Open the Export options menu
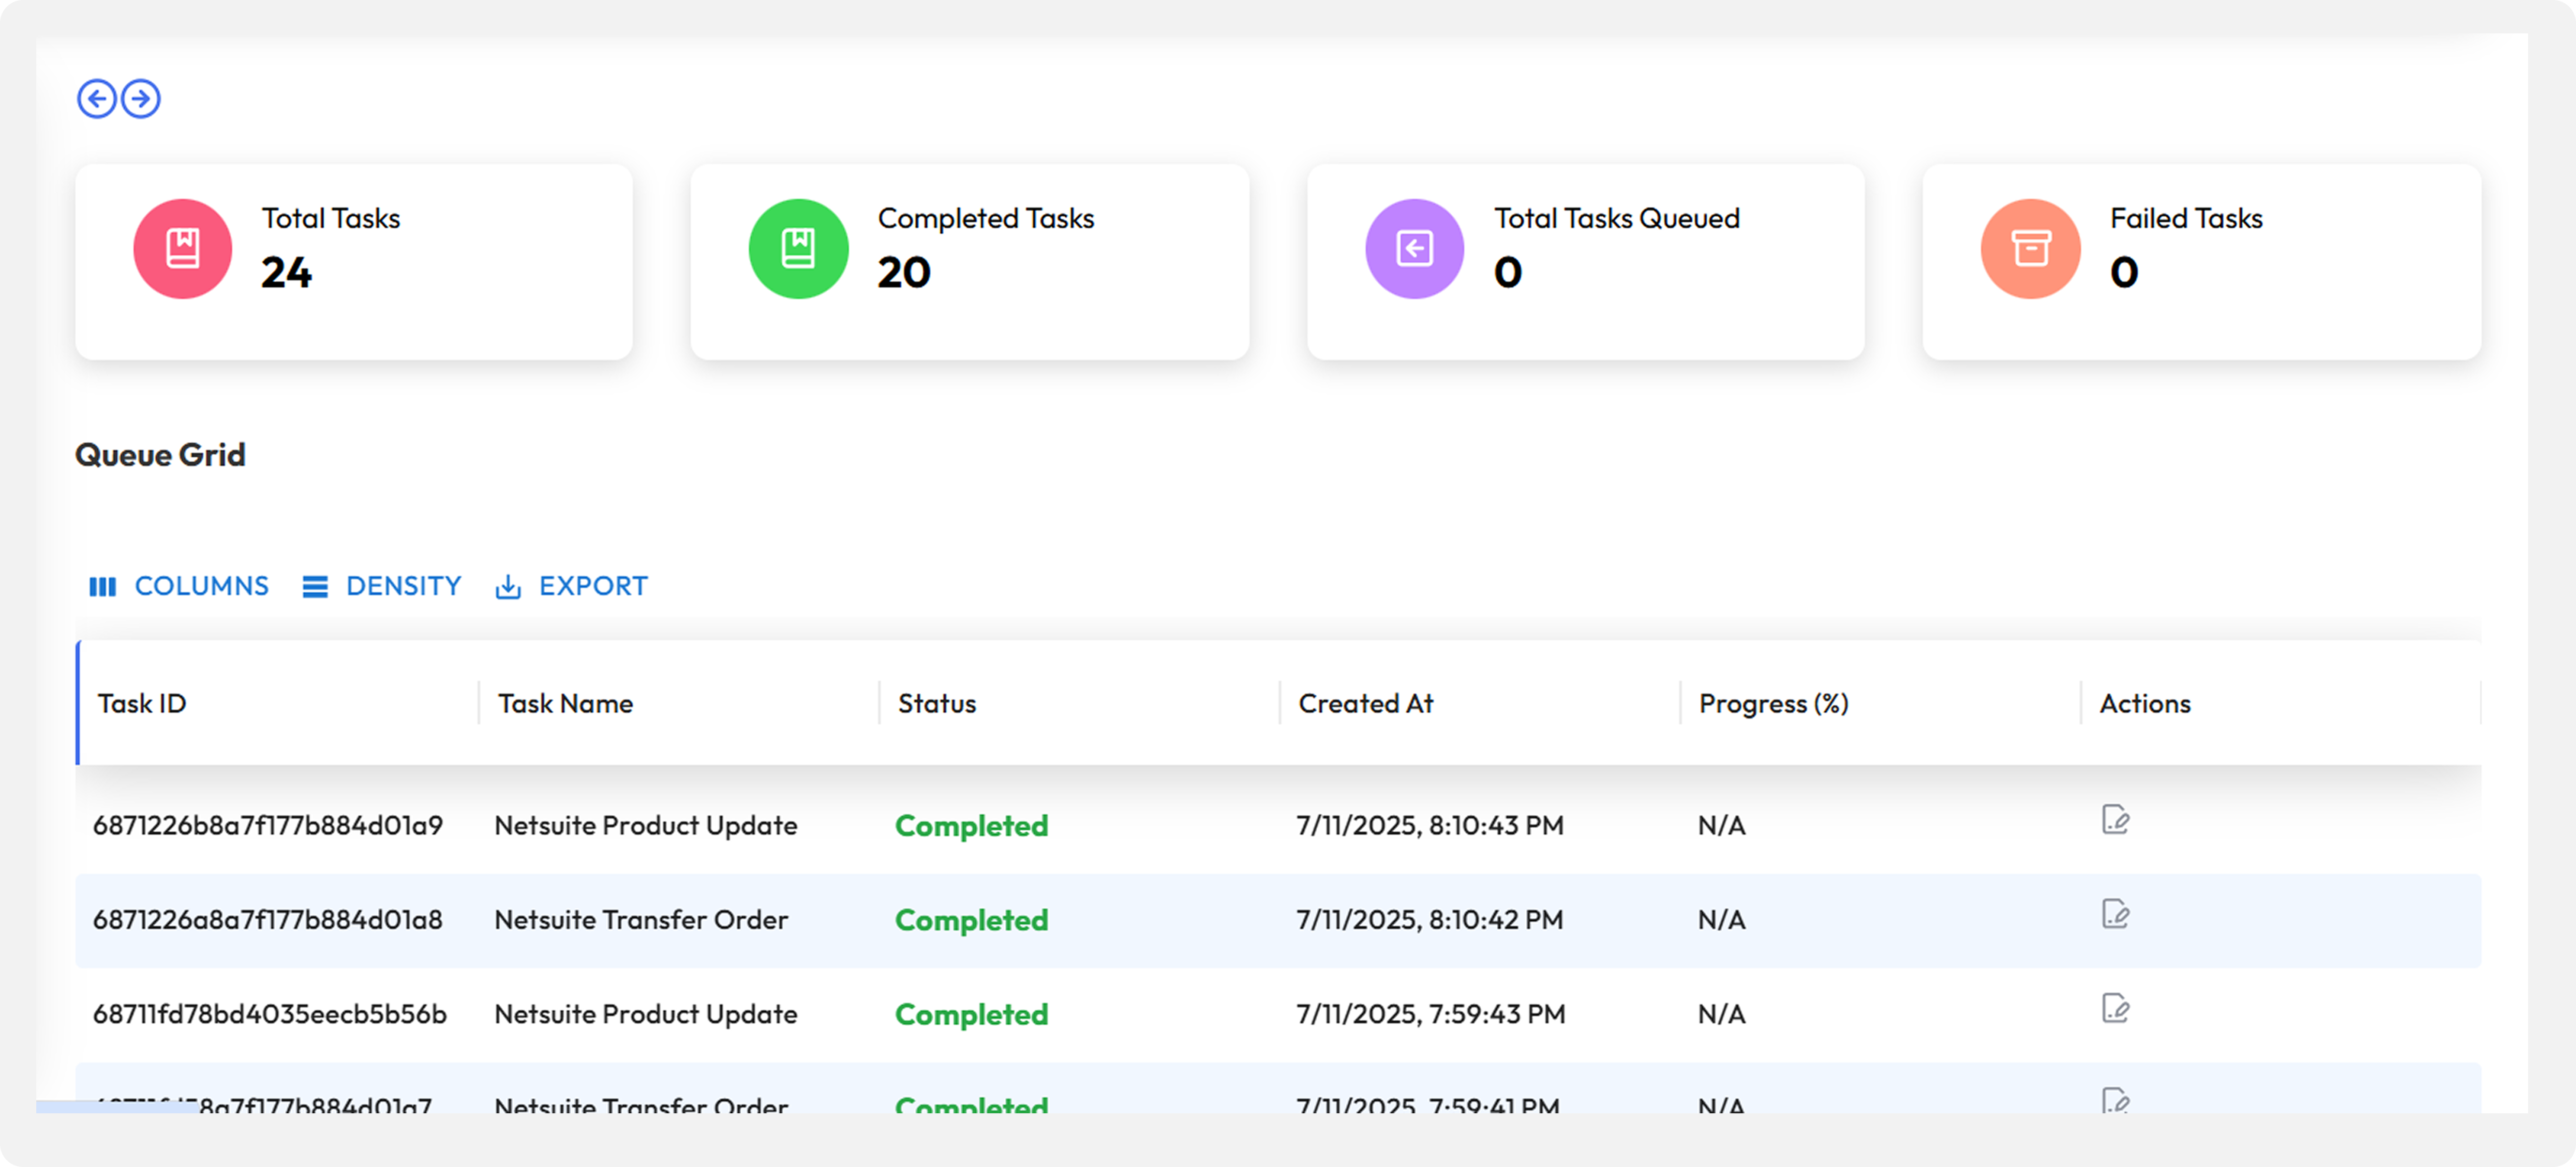 click(x=572, y=586)
